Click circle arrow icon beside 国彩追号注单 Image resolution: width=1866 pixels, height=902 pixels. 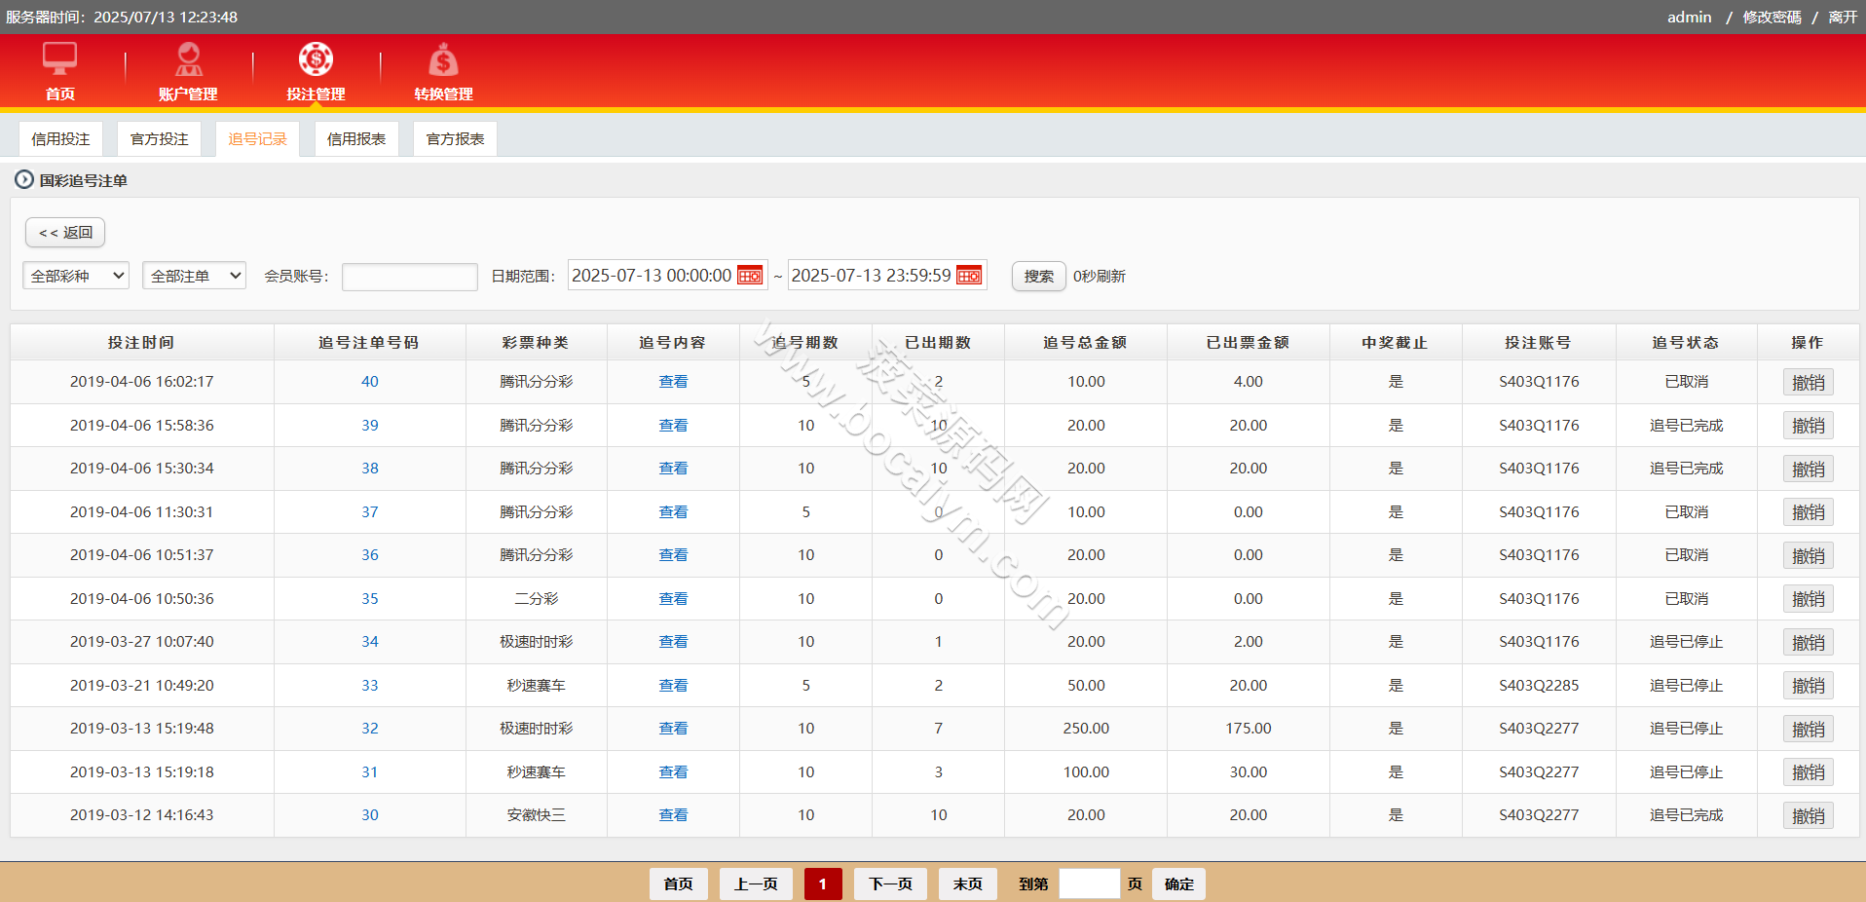pos(24,179)
